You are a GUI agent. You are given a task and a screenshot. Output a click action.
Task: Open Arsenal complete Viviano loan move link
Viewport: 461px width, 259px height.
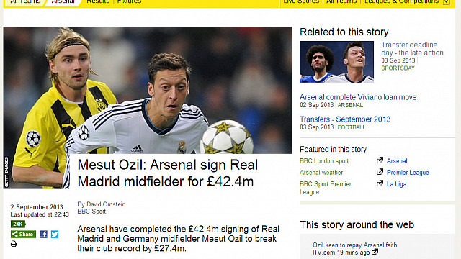358,97
